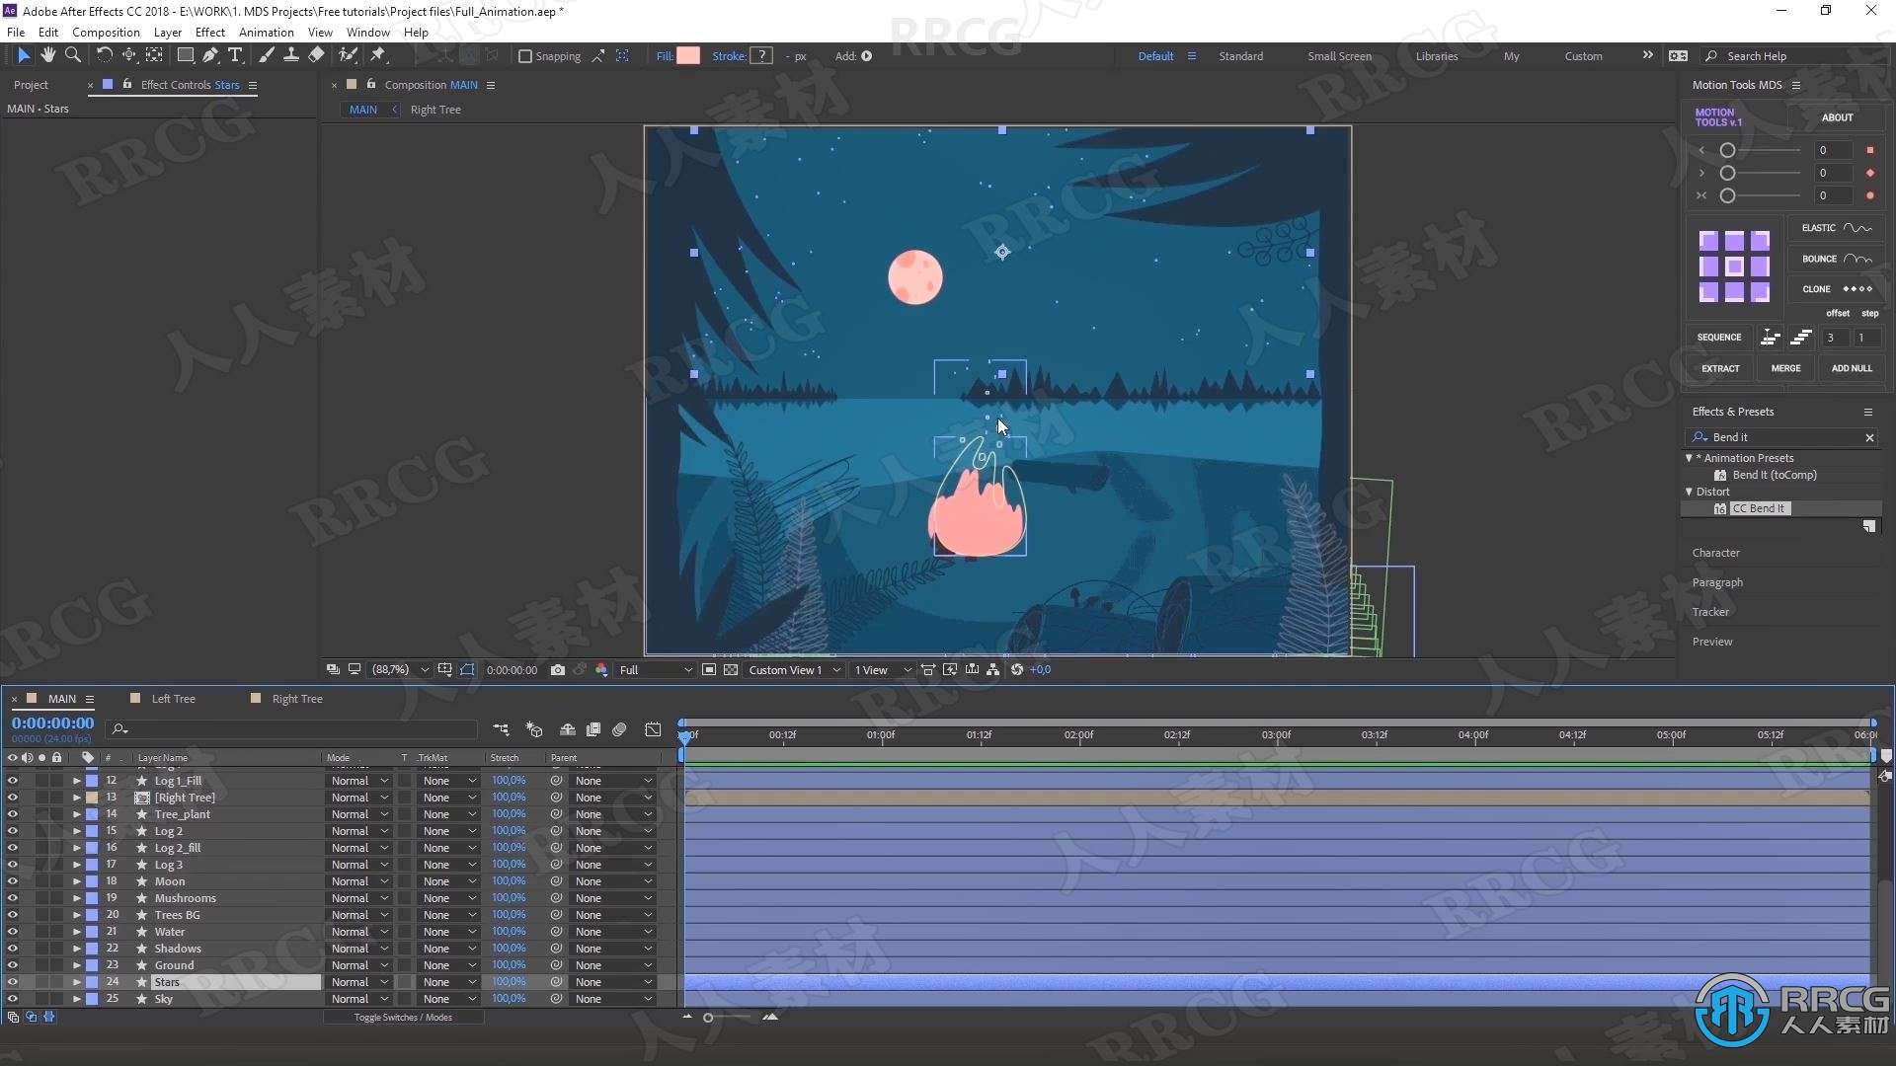Open the Graph Editor in timeline

click(x=653, y=730)
